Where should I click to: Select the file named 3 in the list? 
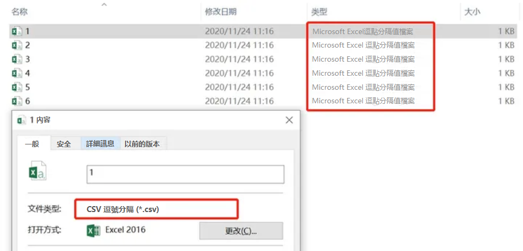tap(28, 60)
